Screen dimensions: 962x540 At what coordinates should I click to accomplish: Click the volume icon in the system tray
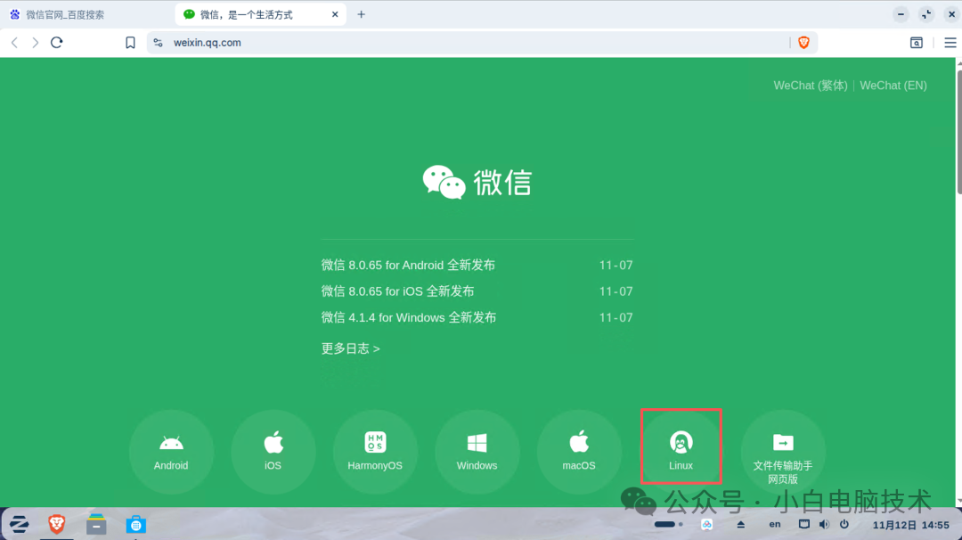coord(824,524)
